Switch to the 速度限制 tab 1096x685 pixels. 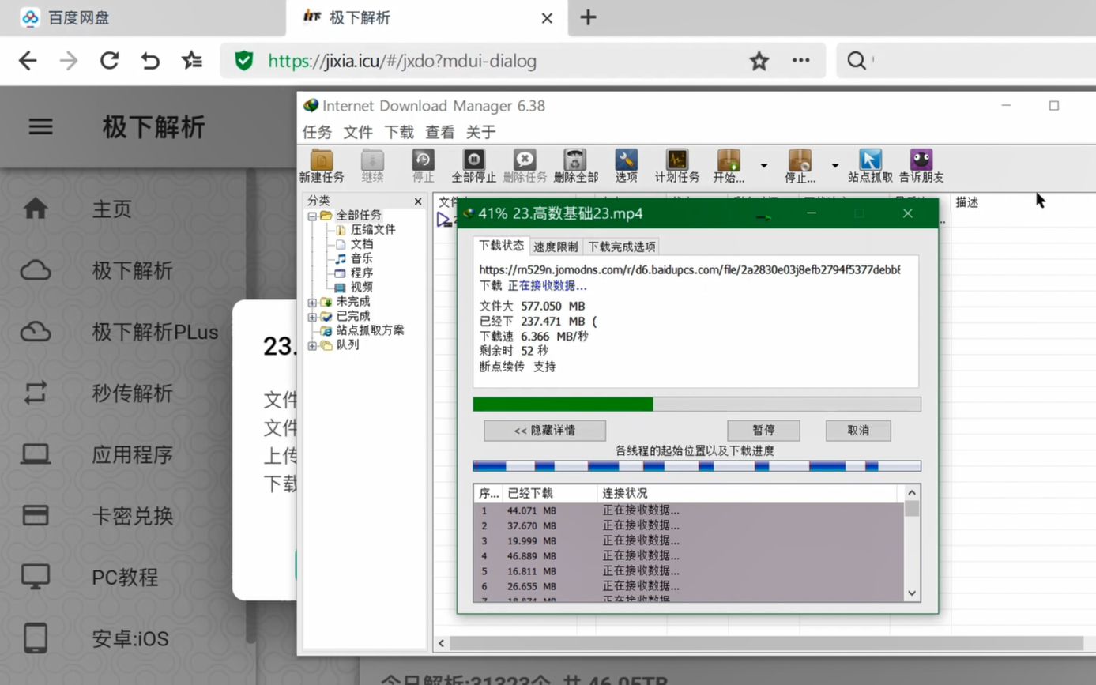[x=556, y=247]
